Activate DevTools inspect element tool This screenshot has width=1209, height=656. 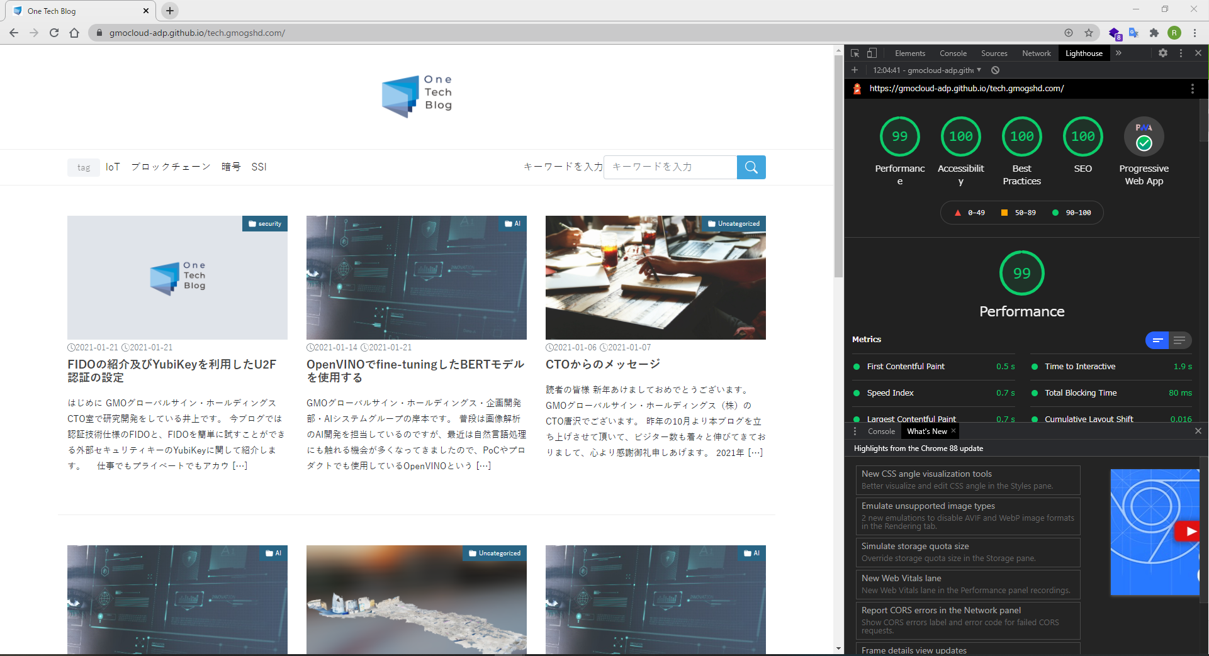pos(855,53)
